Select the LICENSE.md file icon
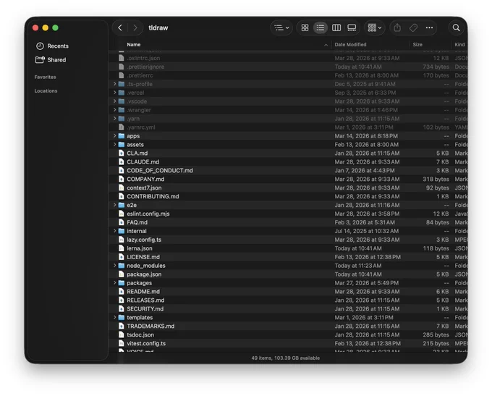Image resolution: width=492 pixels, height=396 pixels. tap(122, 257)
